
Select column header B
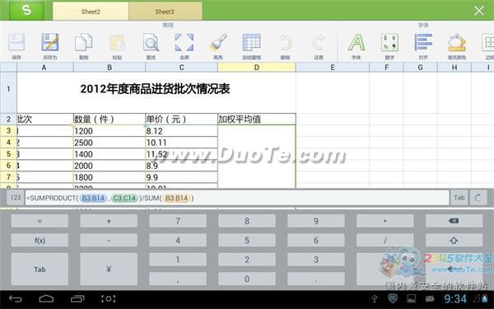pos(110,68)
